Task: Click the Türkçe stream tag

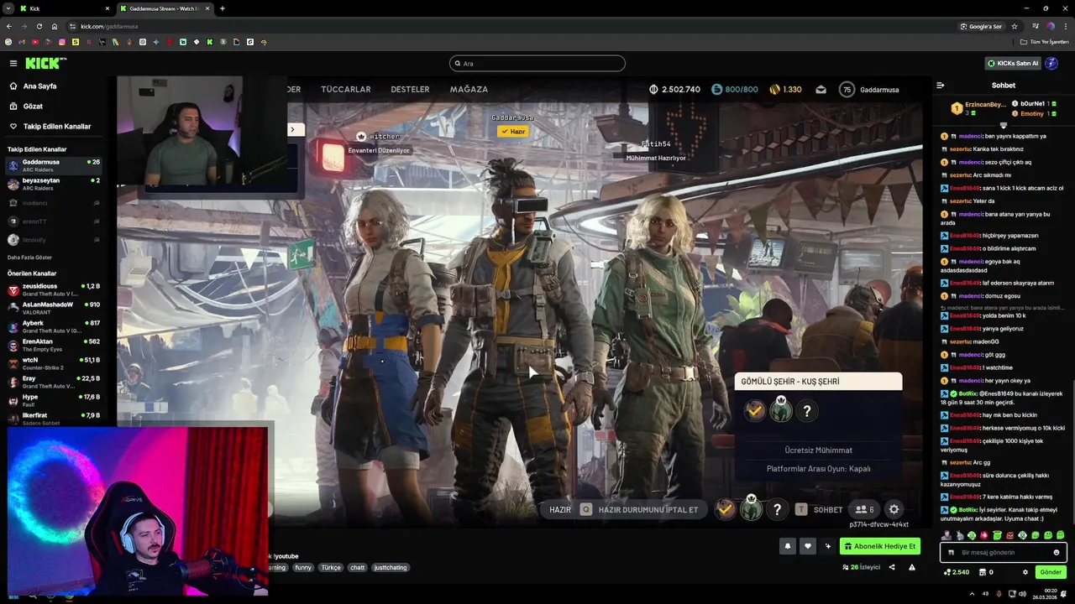Action: (331, 567)
